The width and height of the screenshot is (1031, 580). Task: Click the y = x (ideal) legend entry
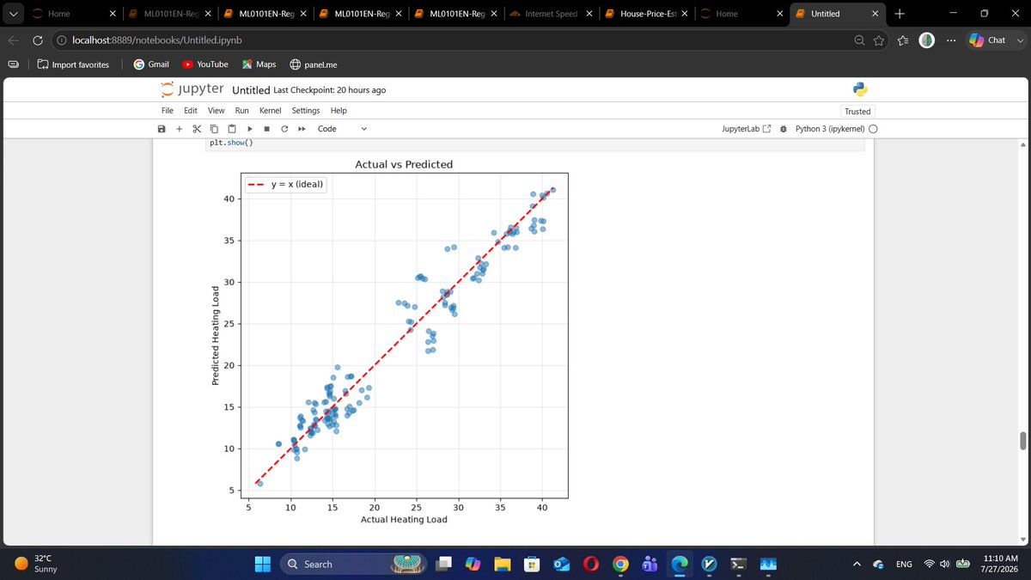[x=286, y=185]
